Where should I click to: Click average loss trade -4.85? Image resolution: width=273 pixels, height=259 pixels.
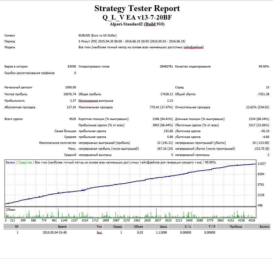(x=266, y=137)
